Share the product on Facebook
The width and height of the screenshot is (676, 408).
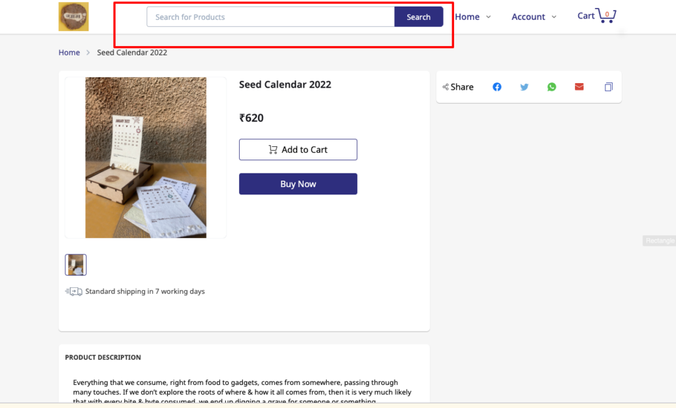coord(497,87)
